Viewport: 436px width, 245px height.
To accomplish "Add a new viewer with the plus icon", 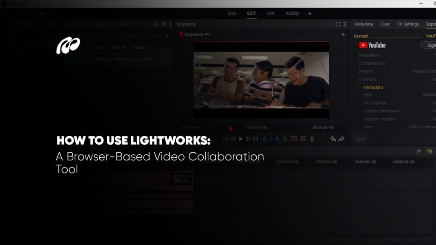I will (x=343, y=34).
